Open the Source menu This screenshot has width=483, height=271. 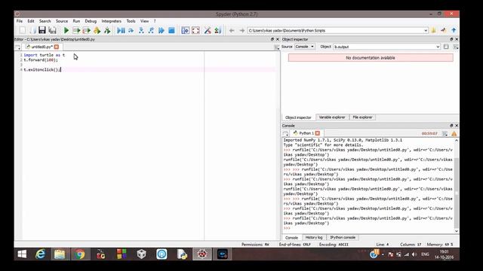(62, 21)
